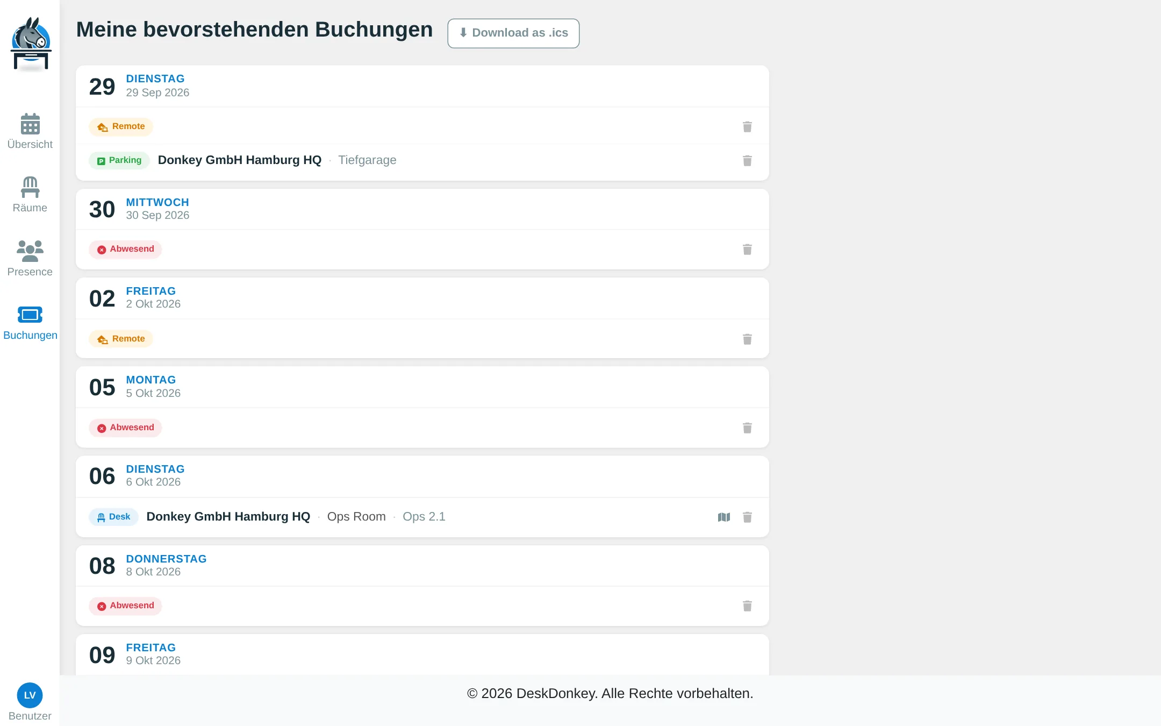Delete the Ops 2.1 desk booking
The width and height of the screenshot is (1161, 726).
[747, 517]
